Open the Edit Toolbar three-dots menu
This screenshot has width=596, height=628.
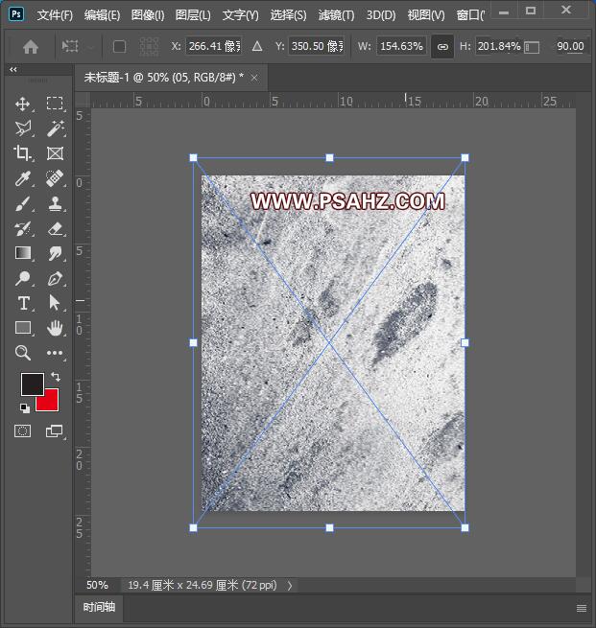55,353
